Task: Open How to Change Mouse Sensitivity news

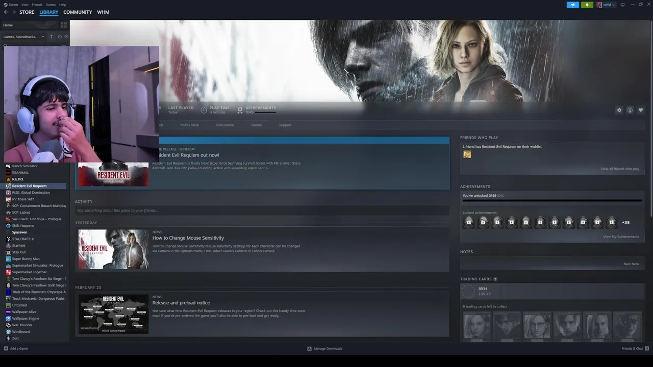Action: pos(188,238)
